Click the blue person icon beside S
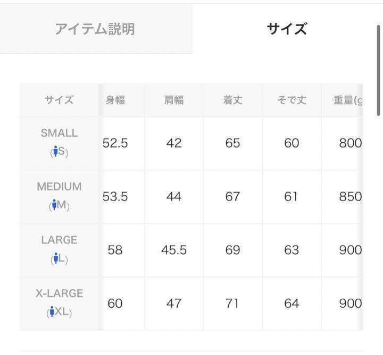The width and height of the screenshot is (383, 355). pyautogui.click(x=56, y=151)
